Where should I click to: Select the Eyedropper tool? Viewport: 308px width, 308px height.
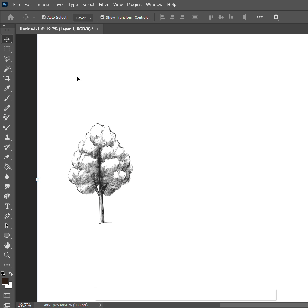coord(7,88)
